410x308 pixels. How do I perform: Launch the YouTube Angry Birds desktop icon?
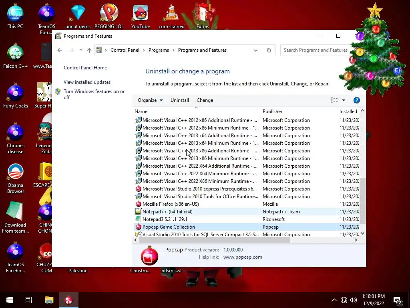tap(141, 17)
